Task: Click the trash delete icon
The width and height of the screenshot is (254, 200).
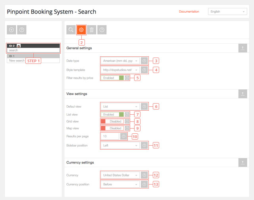Action: (x=92, y=30)
